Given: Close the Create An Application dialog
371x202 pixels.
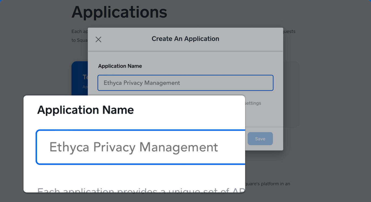Looking at the screenshot, I should click(98, 39).
